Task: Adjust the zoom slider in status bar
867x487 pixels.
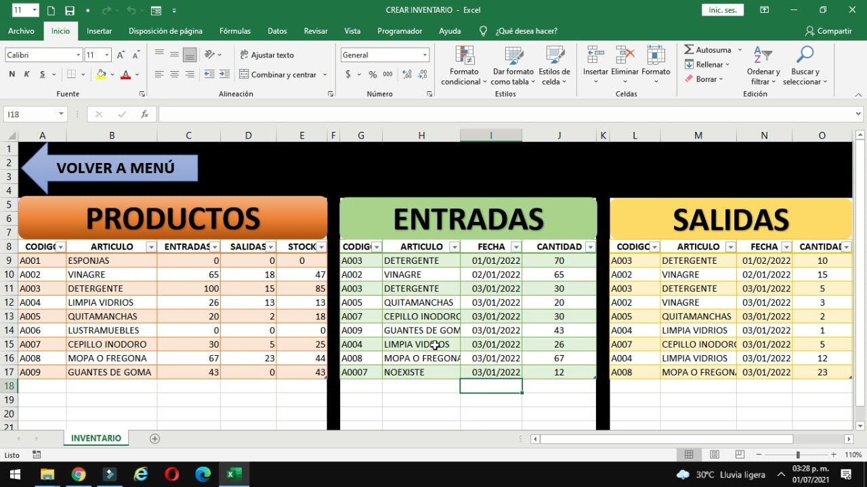Action: 798,455
